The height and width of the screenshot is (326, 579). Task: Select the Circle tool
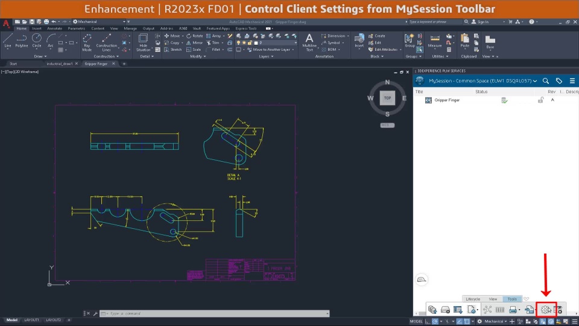tap(37, 40)
